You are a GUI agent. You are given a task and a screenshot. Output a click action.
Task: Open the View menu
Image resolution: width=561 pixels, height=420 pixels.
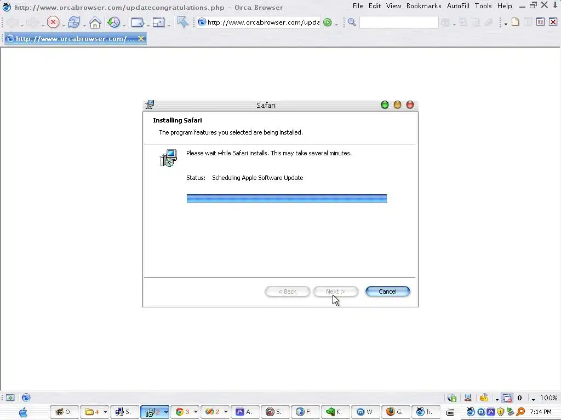coord(393,6)
